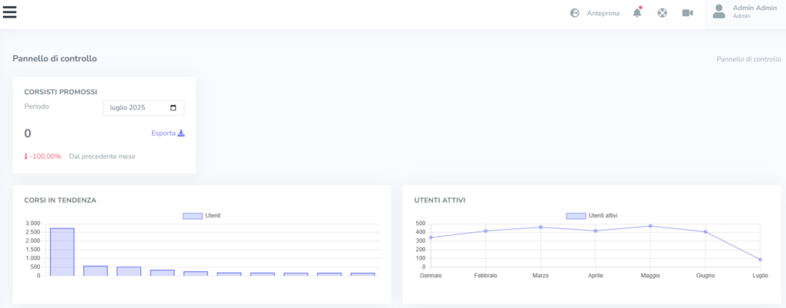Viewport: 786px width, 308px height.
Task: Open the calendar picker icon in Periodo field
Action: pyautogui.click(x=173, y=108)
